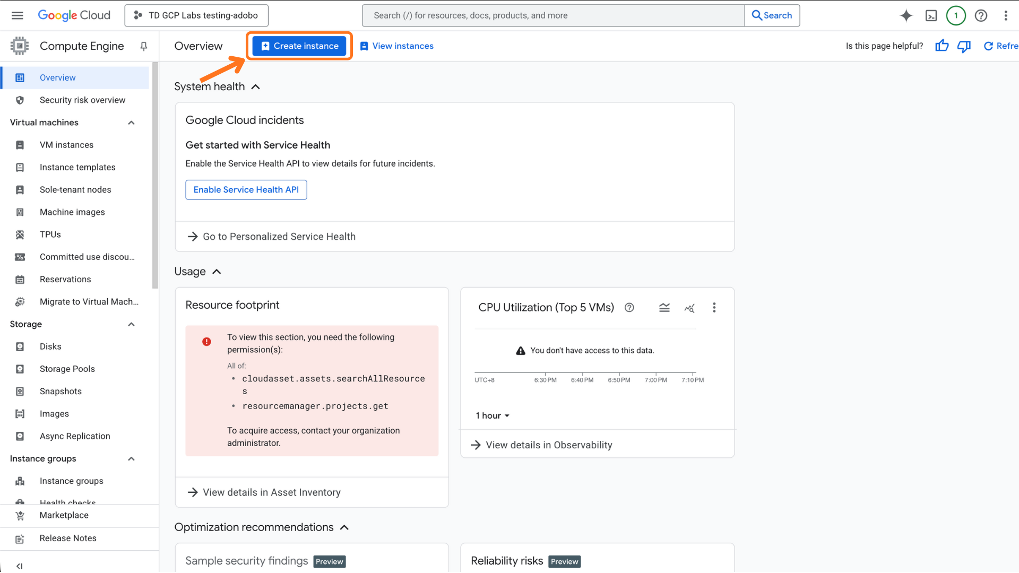Open the Compute Engine navigation menu
The width and height of the screenshot is (1019, 573).
(x=17, y=15)
